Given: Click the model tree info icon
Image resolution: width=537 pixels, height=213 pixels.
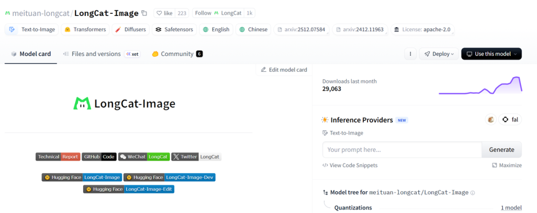Looking at the screenshot, I should pyautogui.click(x=473, y=193).
